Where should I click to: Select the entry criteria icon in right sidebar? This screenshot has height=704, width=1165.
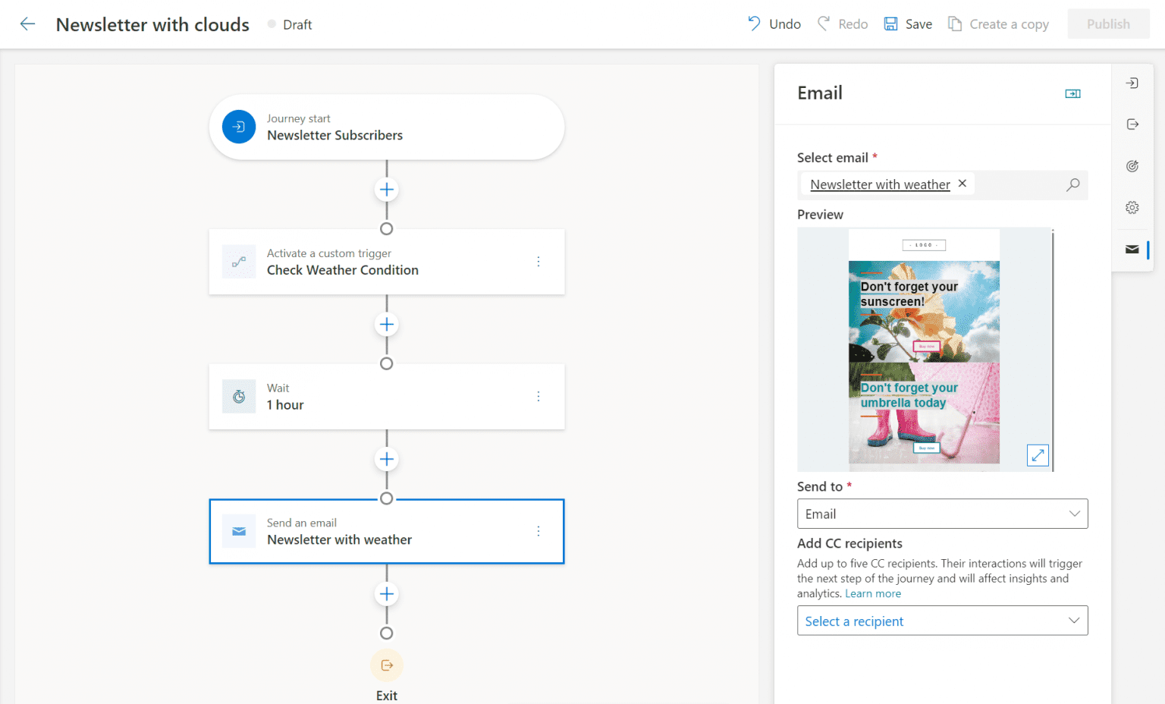(1132, 83)
